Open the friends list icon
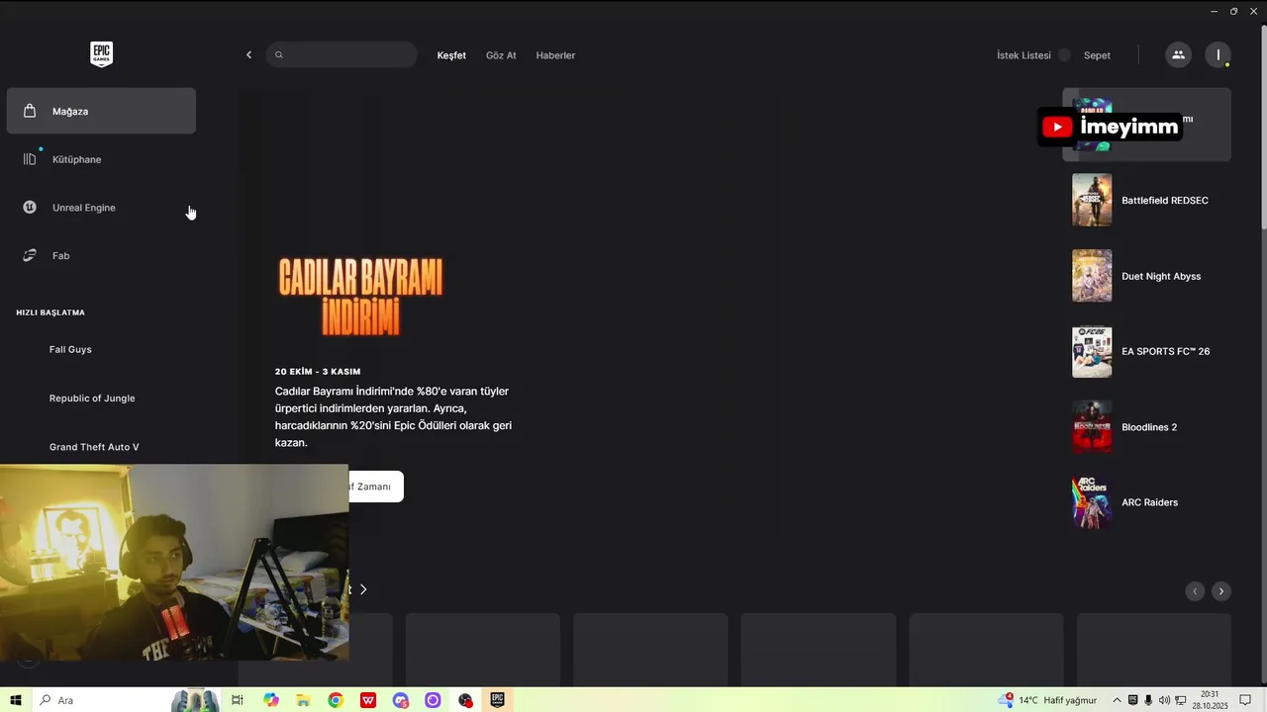Image resolution: width=1267 pixels, height=712 pixels. pos(1178,55)
